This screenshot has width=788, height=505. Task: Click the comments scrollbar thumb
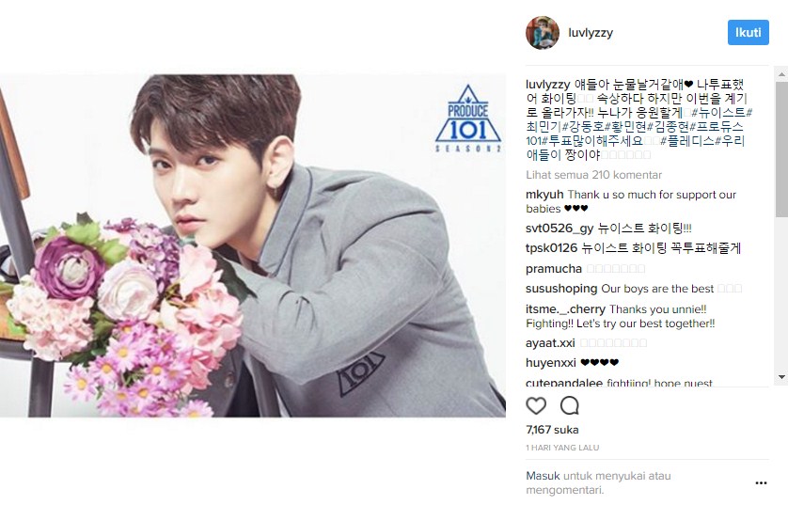(781, 150)
